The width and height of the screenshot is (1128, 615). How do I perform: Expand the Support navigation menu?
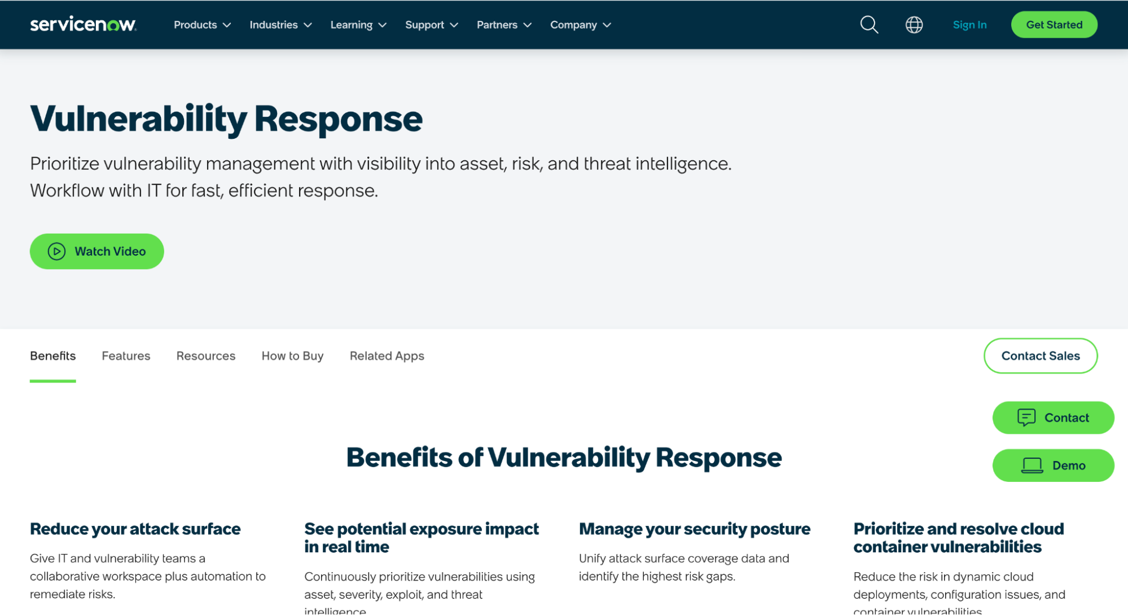[431, 25]
